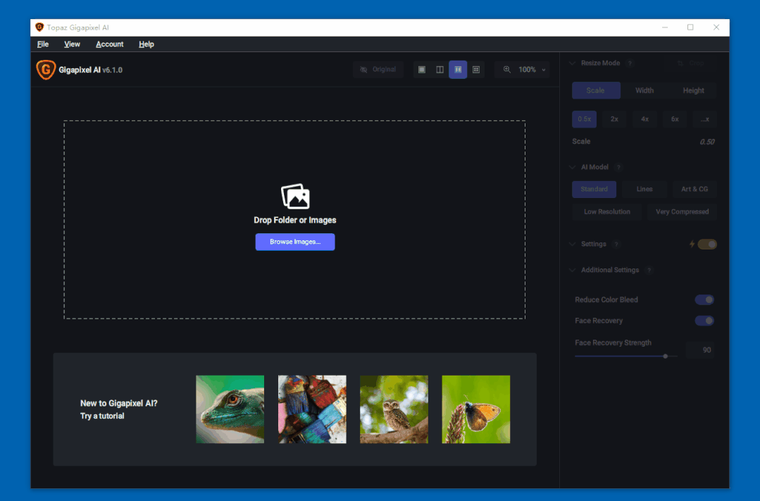
Task: Open the lizard tutorial thumbnail
Action: point(230,409)
